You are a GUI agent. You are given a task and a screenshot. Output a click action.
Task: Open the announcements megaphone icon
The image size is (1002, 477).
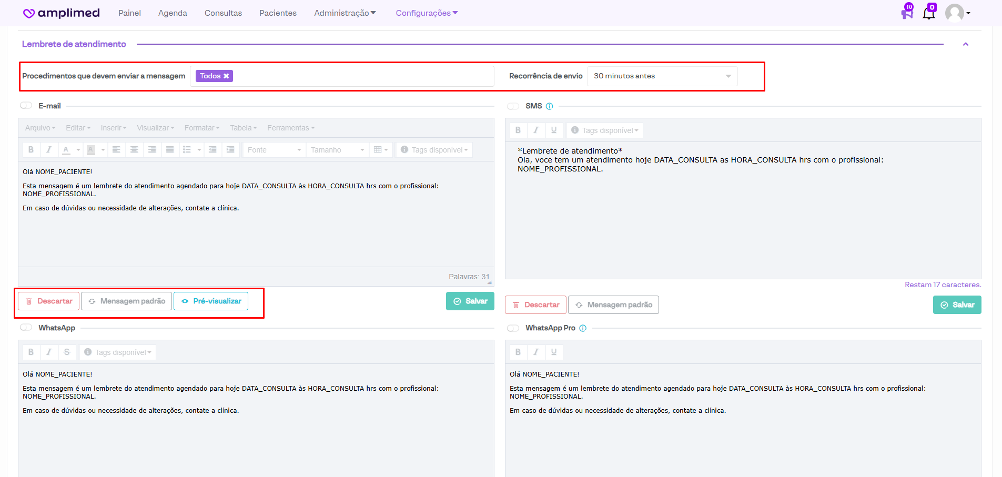tap(907, 13)
